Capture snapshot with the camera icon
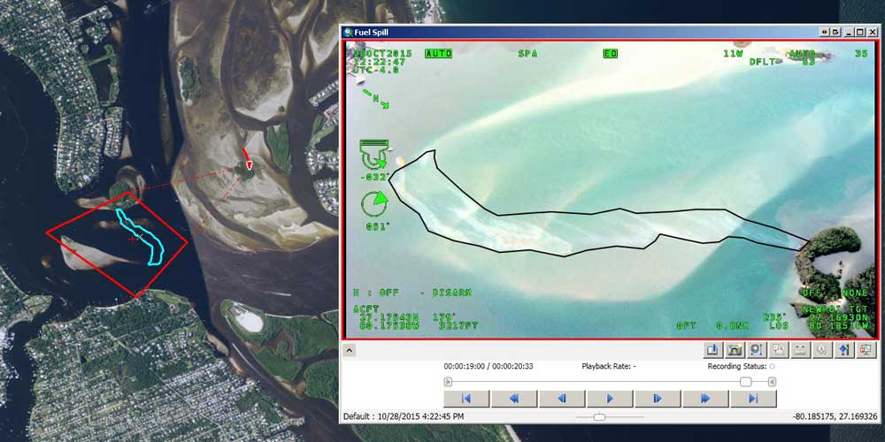Image resolution: width=885 pixels, height=442 pixels. 734,350
